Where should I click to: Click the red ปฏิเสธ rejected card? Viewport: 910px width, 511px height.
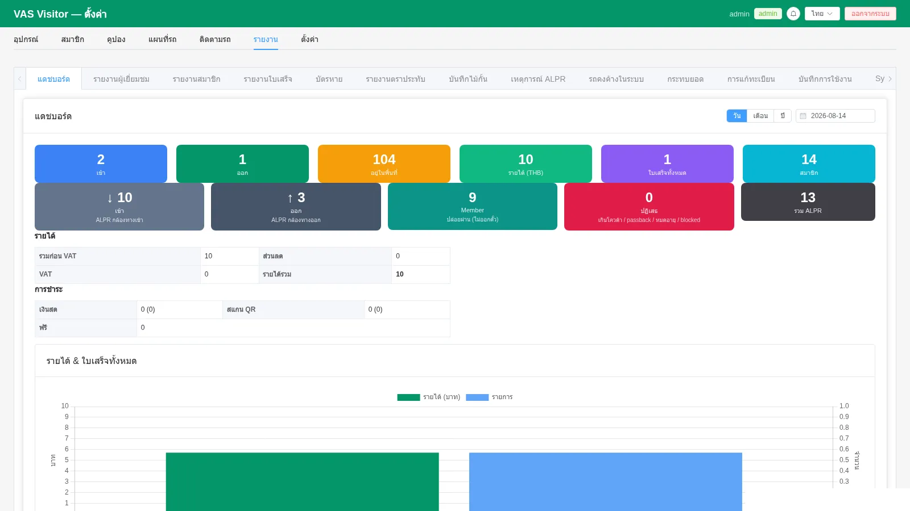pyautogui.click(x=649, y=207)
